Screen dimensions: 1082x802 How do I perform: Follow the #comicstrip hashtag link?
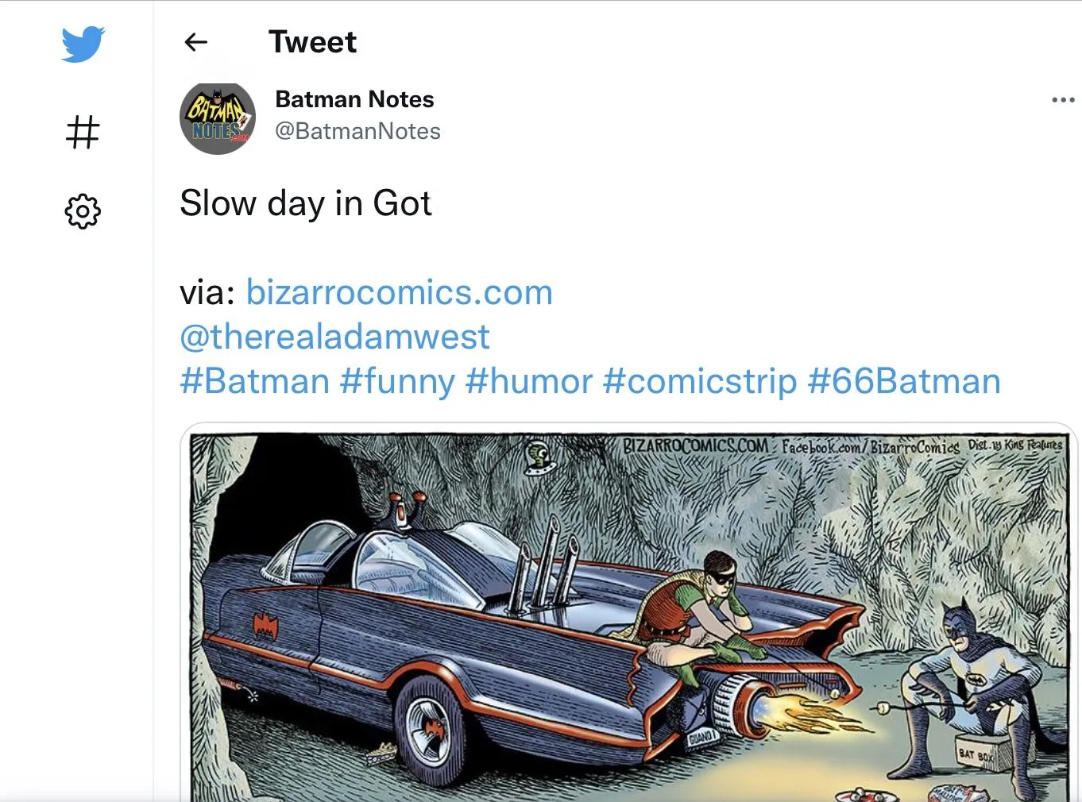(x=700, y=381)
